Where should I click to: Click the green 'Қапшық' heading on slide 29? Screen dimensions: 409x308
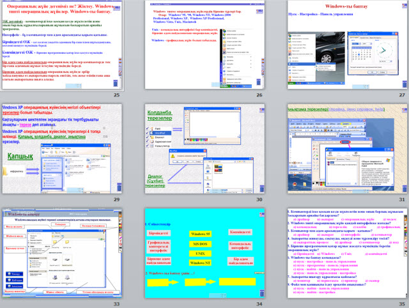coord(20,157)
